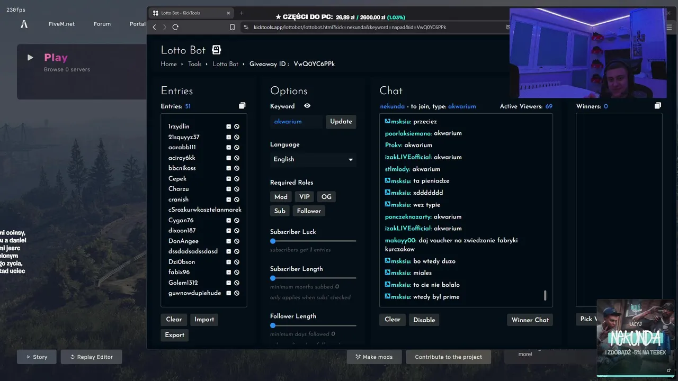The width and height of the screenshot is (678, 381).
Task: Toggle the Sub required role
Action: point(280,211)
